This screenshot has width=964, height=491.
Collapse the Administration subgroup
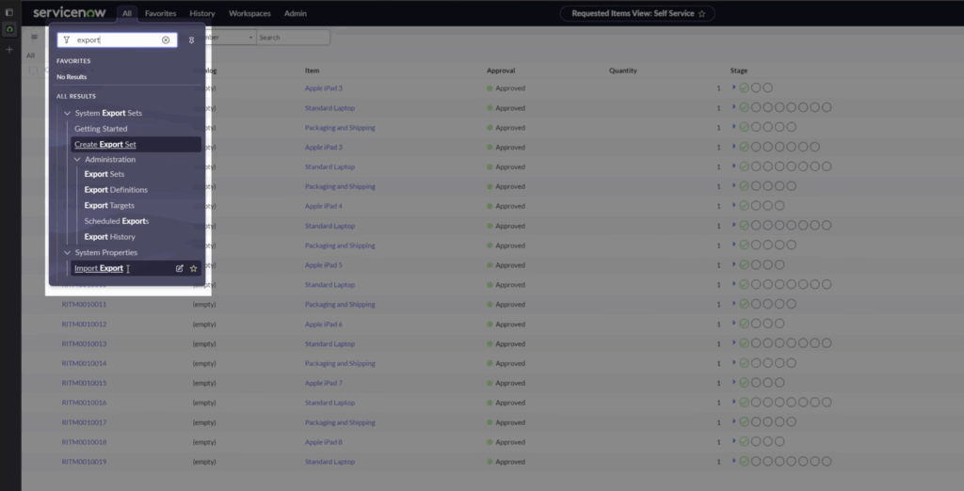(76, 160)
